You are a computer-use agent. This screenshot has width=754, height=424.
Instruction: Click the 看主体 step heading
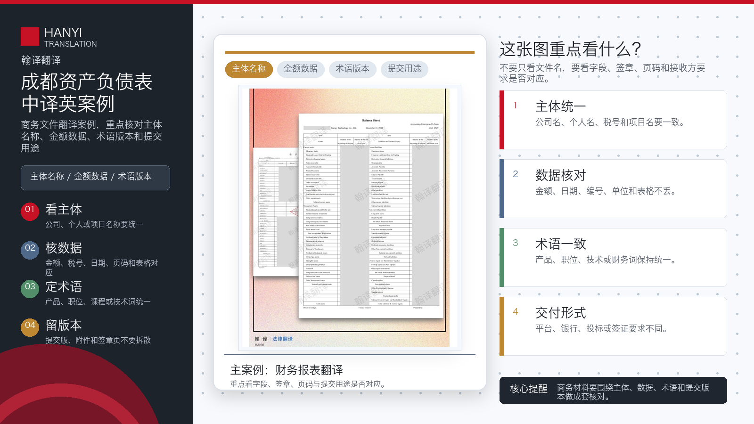click(64, 209)
